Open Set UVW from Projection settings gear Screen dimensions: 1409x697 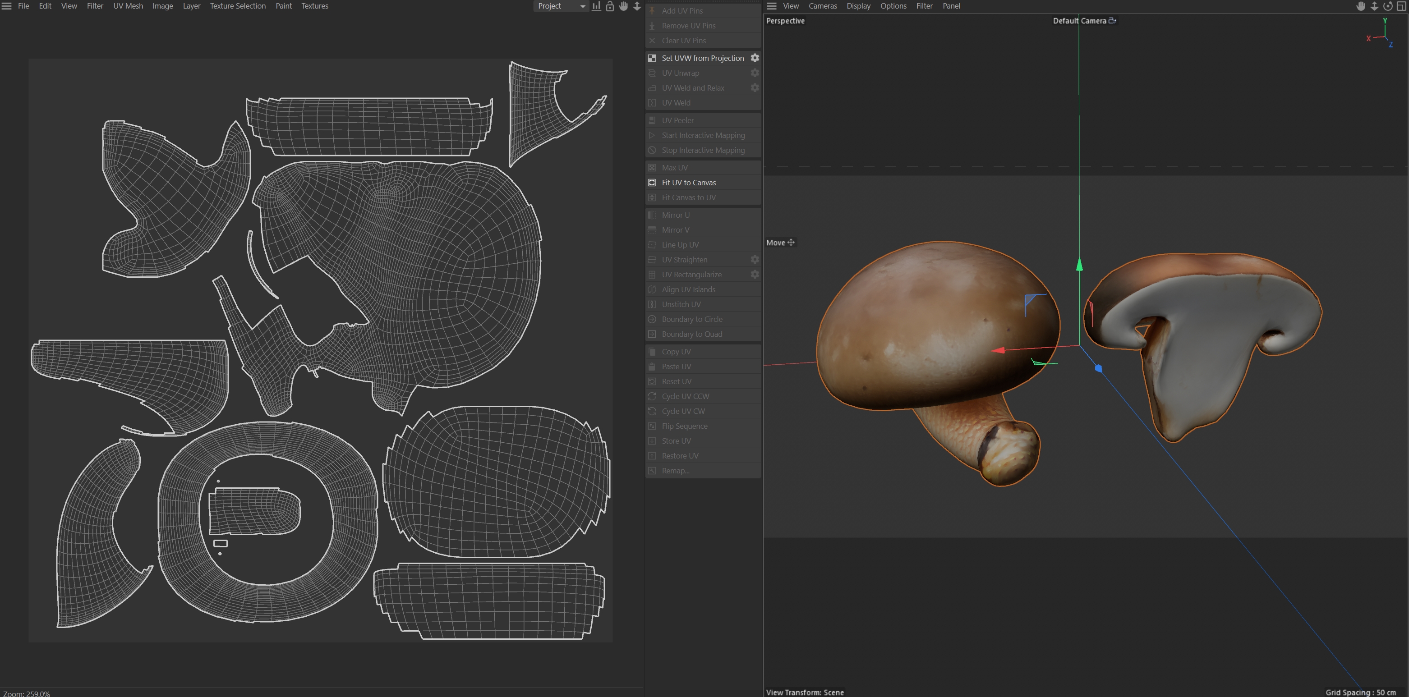pyautogui.click(x=755, y=58)
